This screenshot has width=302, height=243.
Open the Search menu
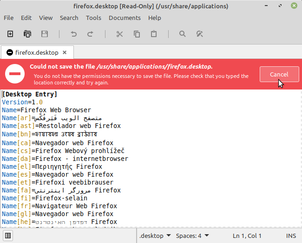pyautogui.click(x=69, y=18)
